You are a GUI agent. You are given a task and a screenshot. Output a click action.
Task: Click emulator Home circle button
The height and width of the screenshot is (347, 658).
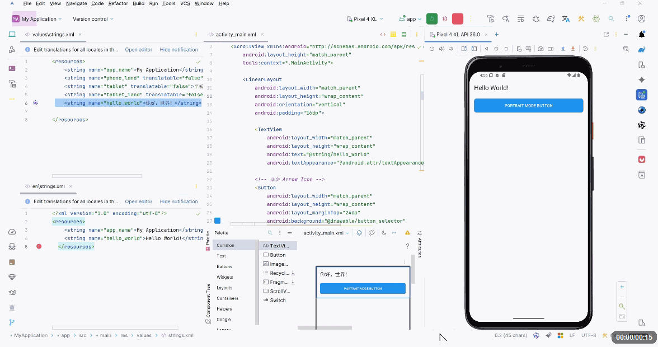click(496, 49)
